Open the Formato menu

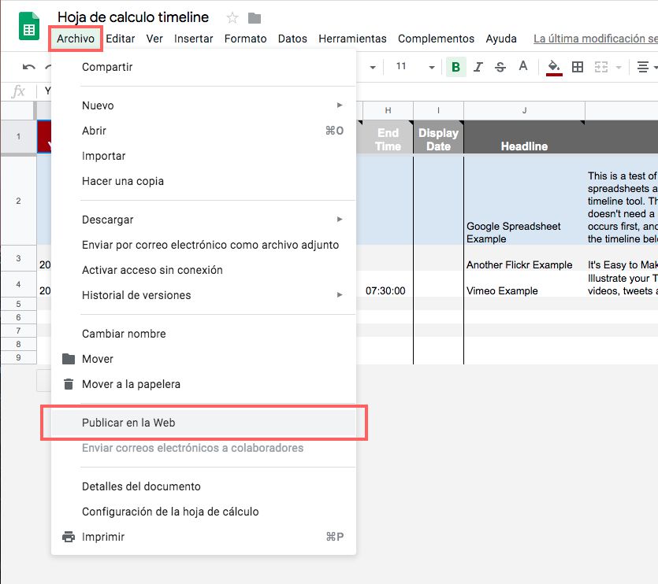pos(246,39)
